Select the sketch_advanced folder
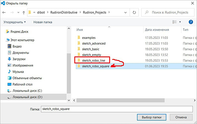Viewport: 197px width, 124px height. point(94,43)
